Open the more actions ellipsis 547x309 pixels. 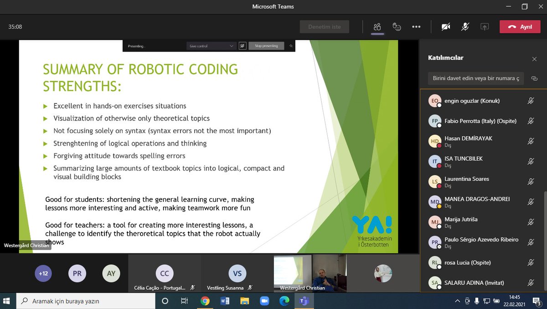416,27
